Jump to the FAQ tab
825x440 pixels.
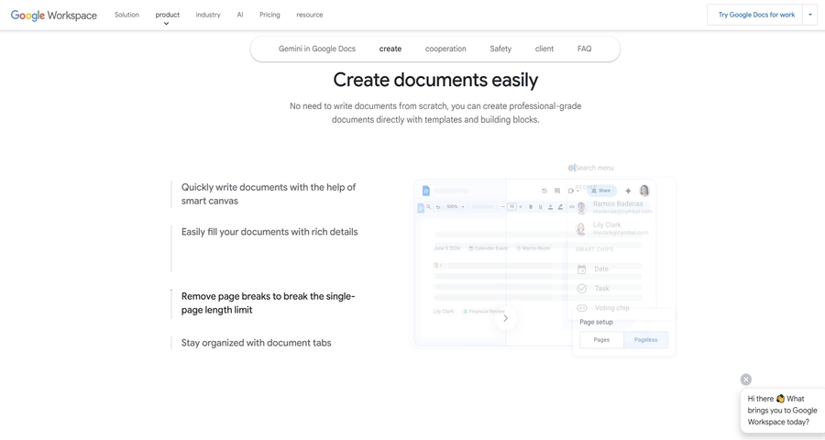coord(584,49)
